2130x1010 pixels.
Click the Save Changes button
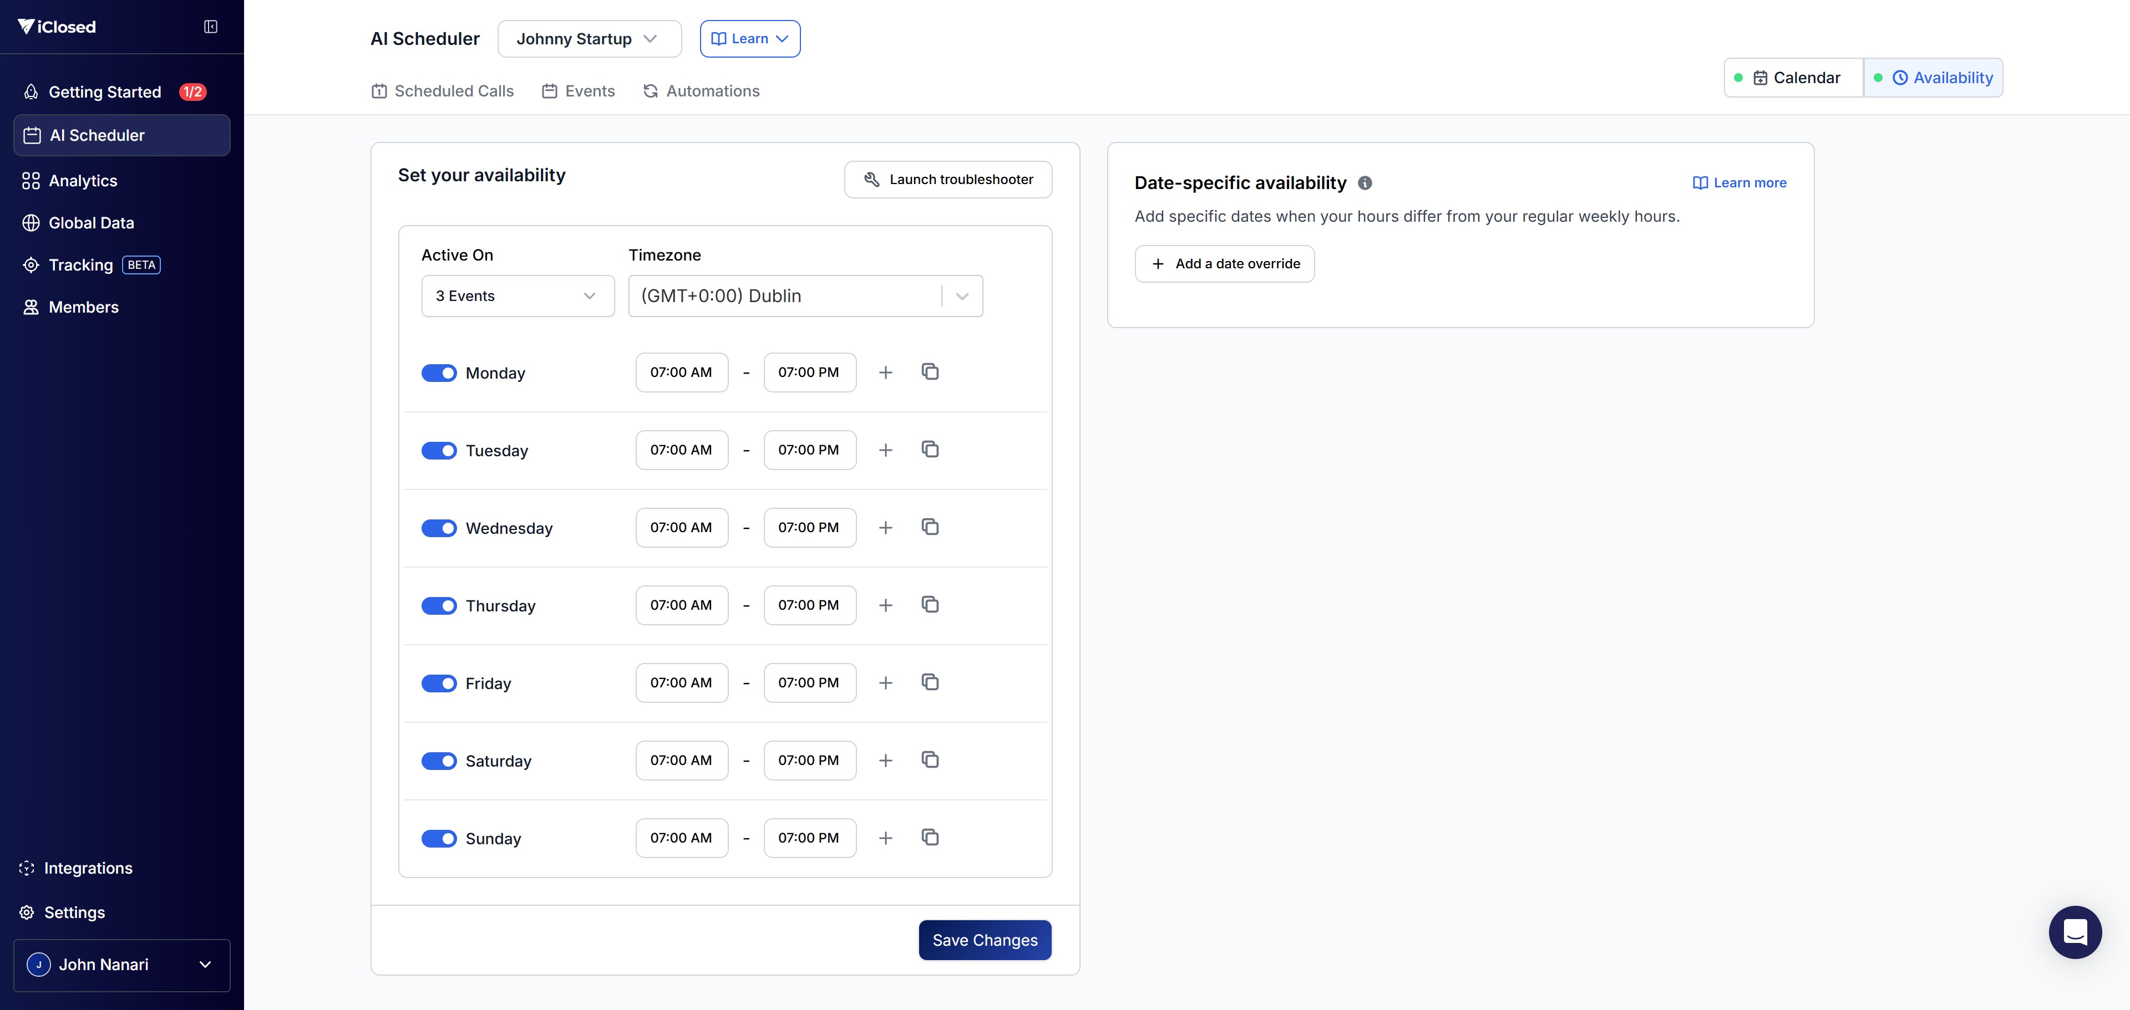click(x=984, y=940)
